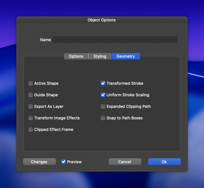The height and width of the screenshot is (188, 204).
Task: Click the Name field label
Action: (45, 40)
